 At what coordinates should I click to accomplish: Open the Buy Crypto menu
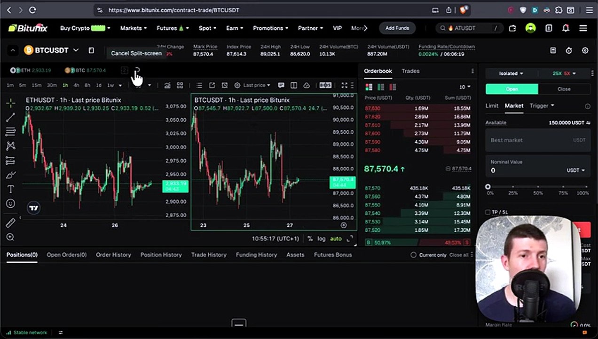tap(85, 28)
